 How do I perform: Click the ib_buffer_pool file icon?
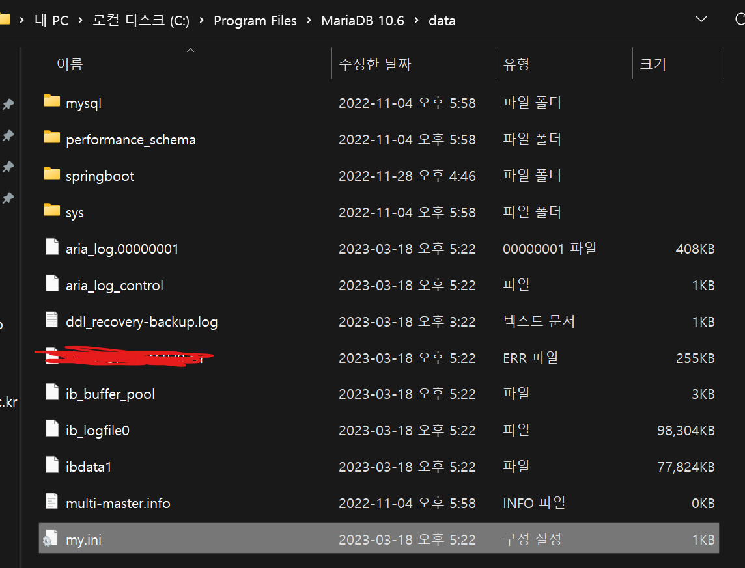click(x=52, y=392)
